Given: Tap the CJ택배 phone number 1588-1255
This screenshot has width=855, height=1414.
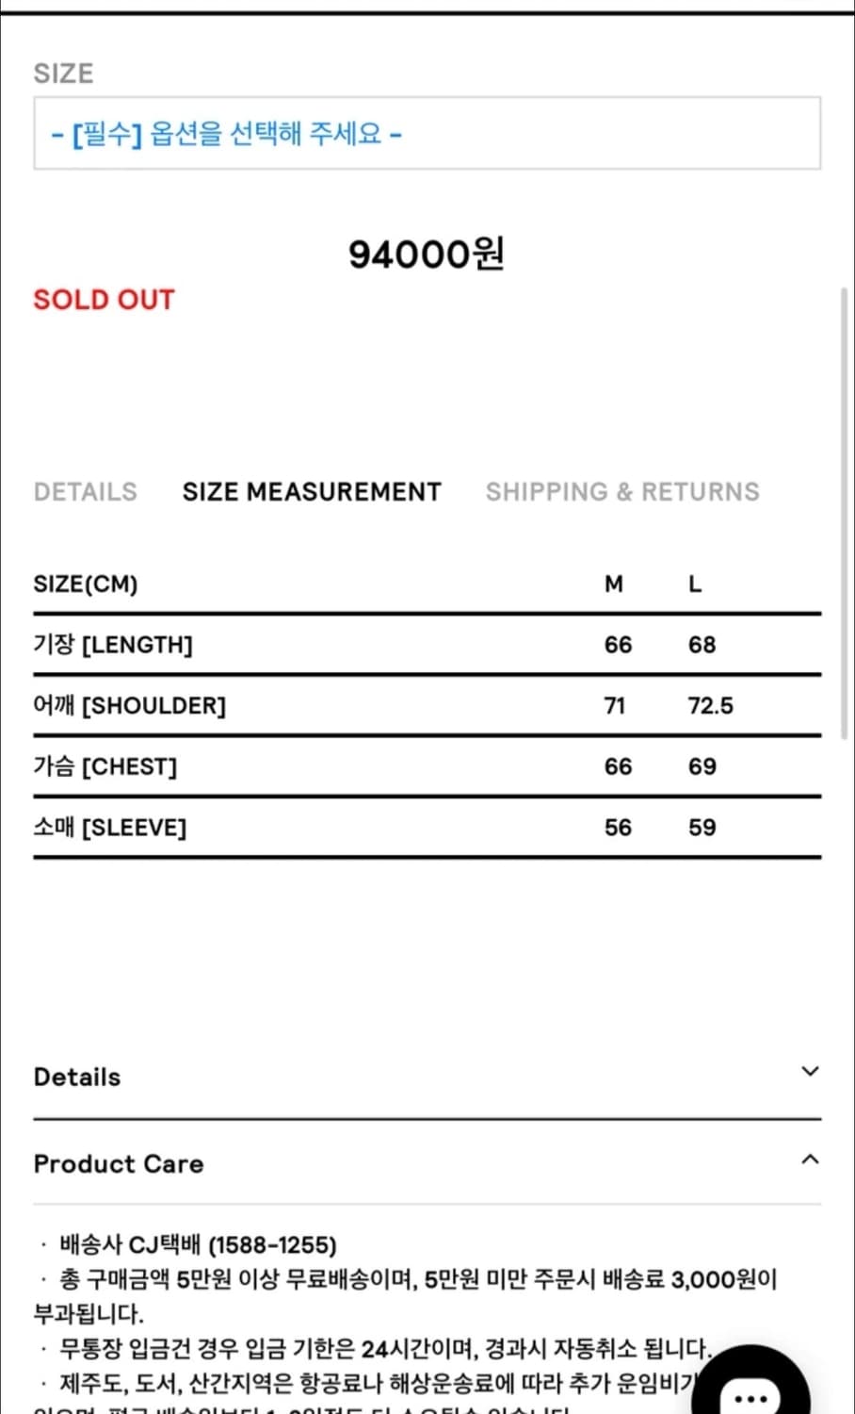Looking at the screenshot, I should (272, 1245).
